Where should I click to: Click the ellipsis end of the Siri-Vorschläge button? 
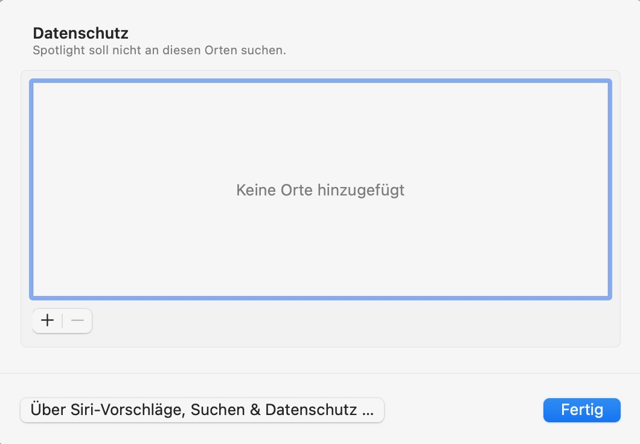[x=368, y=411]
